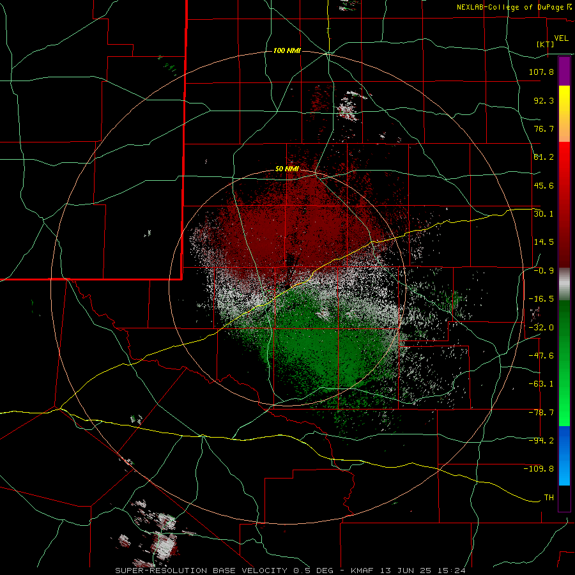Click the -78.7 legend value
The width and height of the screenshot is (575, 575).
point(541,413)
